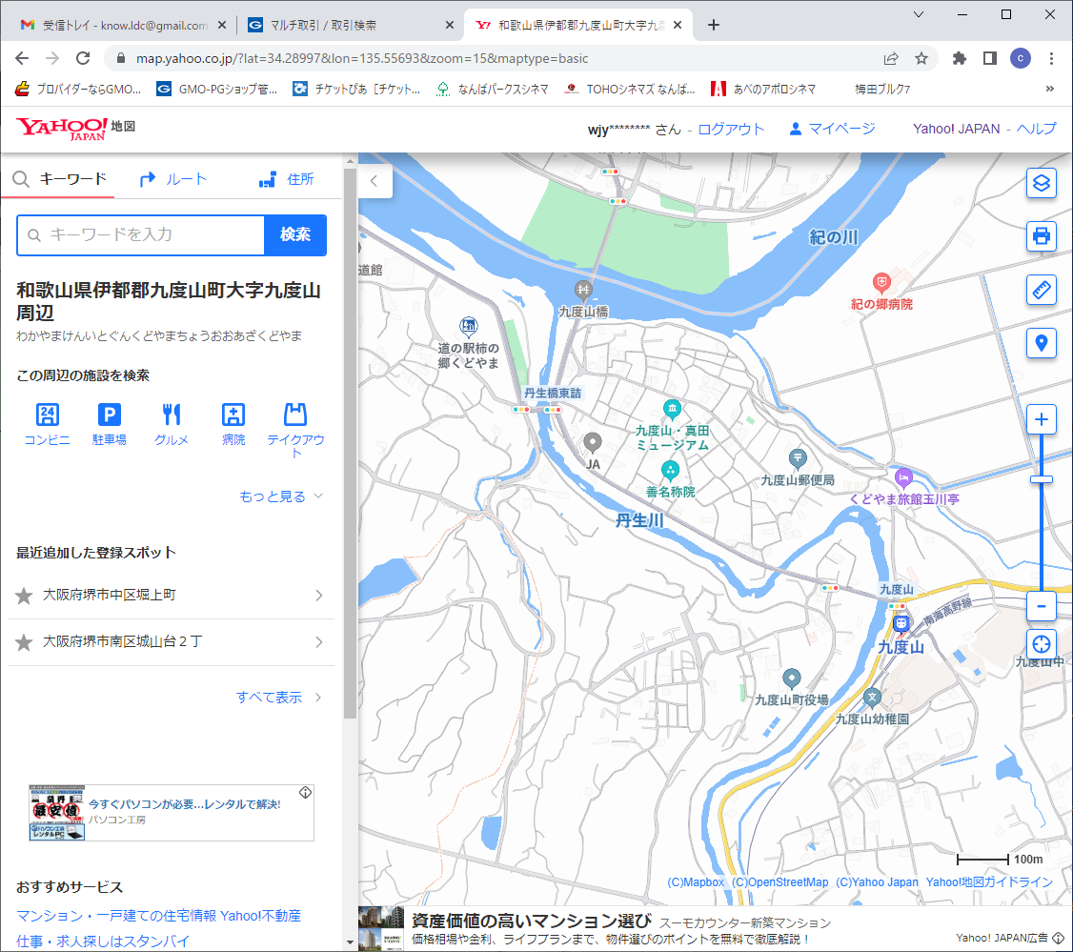Click the ログアウト link
This screenshot has width=1073, height=952.
[731, 129]
